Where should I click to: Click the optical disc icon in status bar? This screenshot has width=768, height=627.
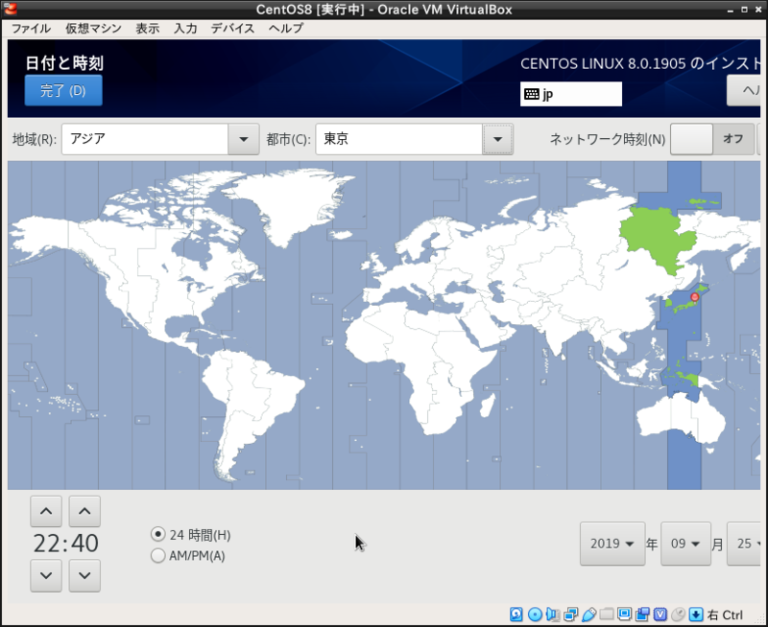click(535, 615)
